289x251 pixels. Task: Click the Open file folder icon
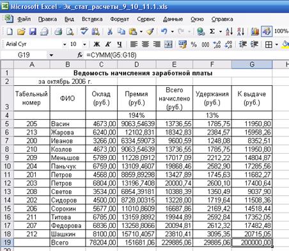point(21,31)
